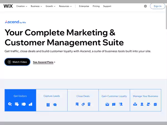The width and height of the screenshot is (167, 125).
Task: Click the Ascend by Wix logo
Action: coord(15,22)
